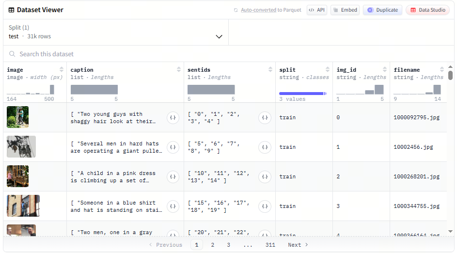Open image thumbnail for 10002456.jpg

tap(21, 147)
